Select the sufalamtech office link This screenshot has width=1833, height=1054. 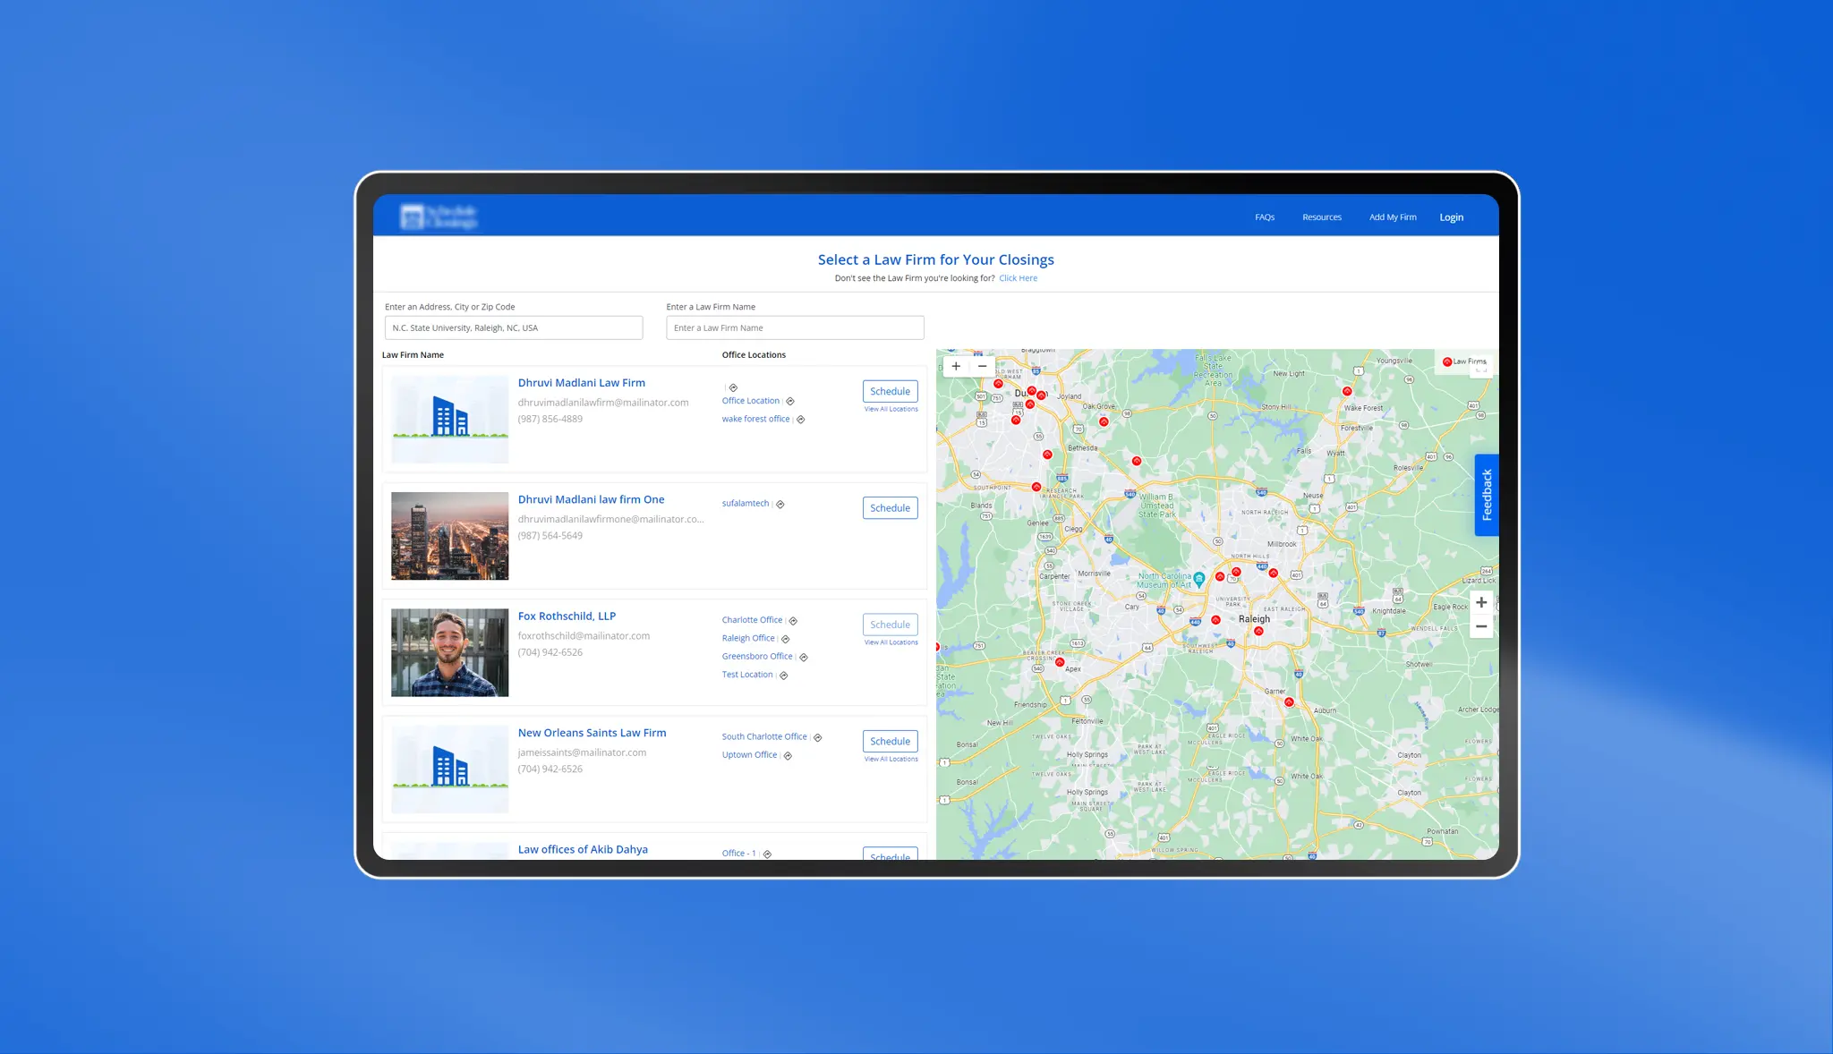[746, 504]
